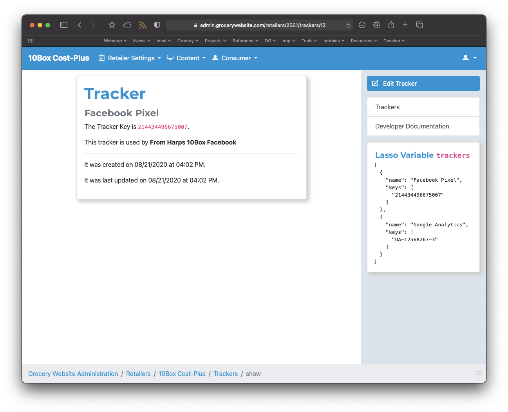Image resolution: width=508 pixels, height=412 pixels.
Task: Click the "UA-12568267-3" key value
Action: click(415, 239)
